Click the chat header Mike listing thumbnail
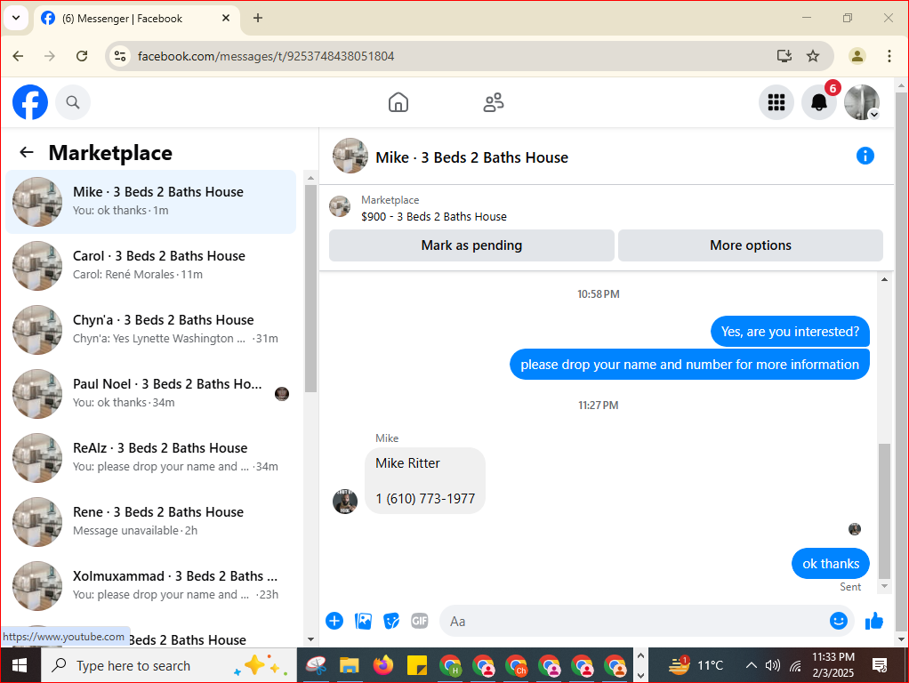The image size is (909, 683). (350, 156)
